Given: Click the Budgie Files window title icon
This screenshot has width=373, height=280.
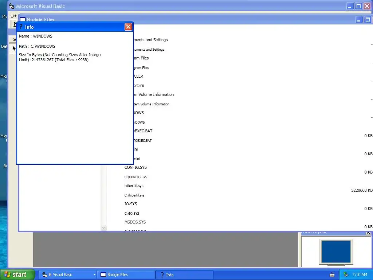Looking at the screenshot, I should 23,20.
